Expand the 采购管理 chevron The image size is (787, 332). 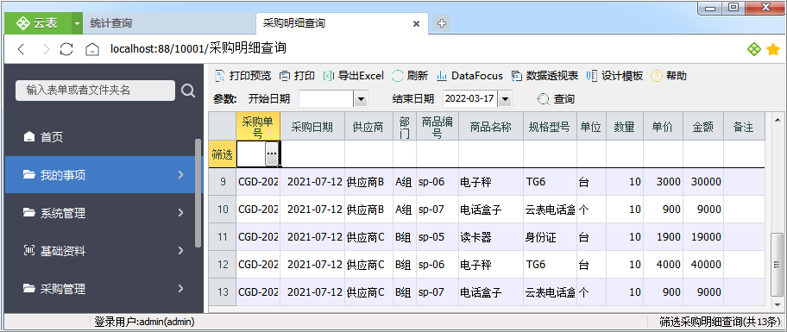coord(181,288)
